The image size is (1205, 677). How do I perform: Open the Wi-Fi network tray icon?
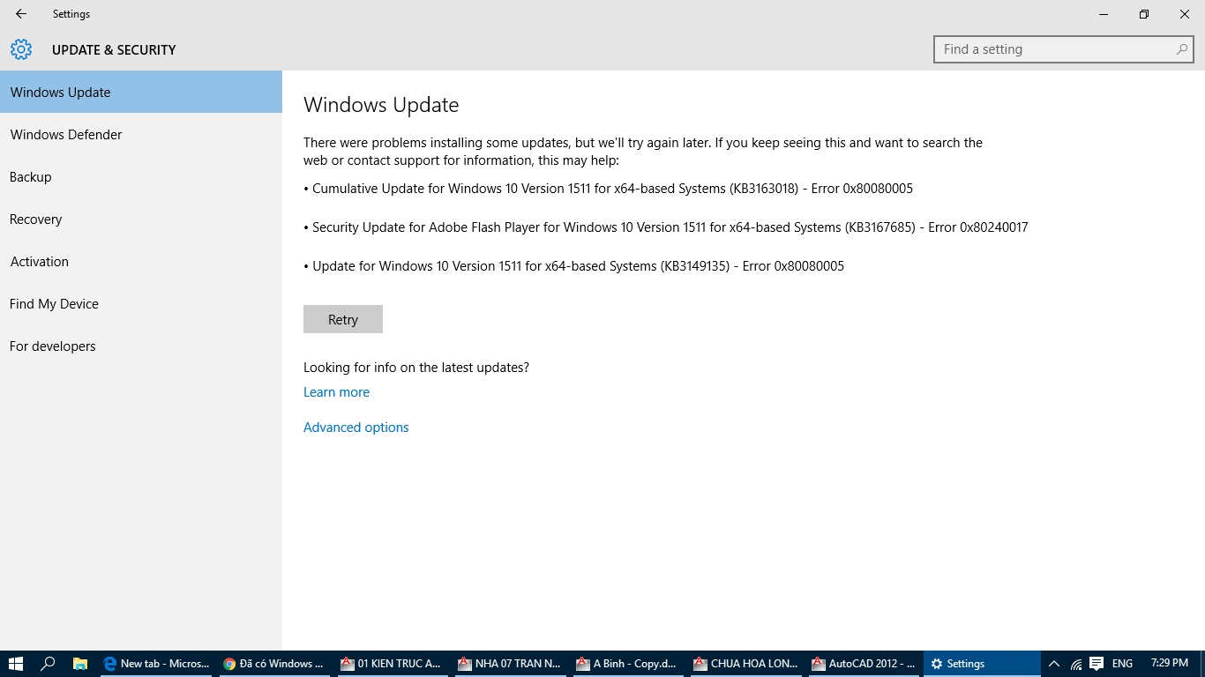(x=1076, y=664)
